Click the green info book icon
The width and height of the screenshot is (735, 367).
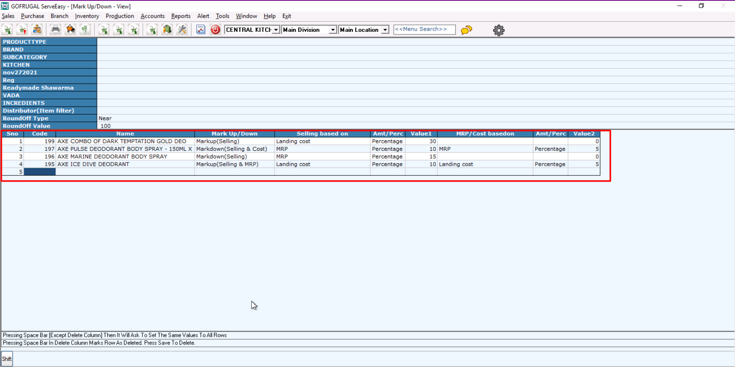point(167,29)
